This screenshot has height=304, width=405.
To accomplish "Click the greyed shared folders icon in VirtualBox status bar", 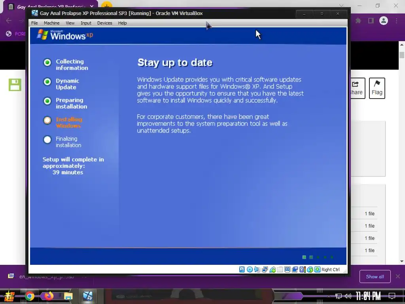I will click(x=280, y=270).
